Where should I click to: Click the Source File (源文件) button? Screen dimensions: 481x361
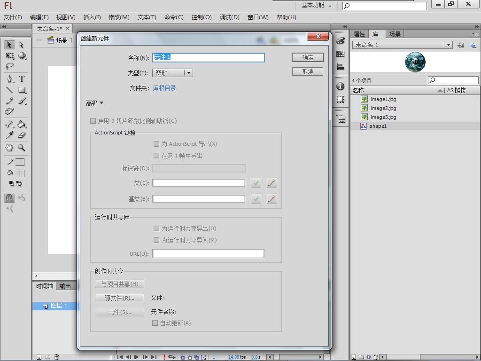119,298
